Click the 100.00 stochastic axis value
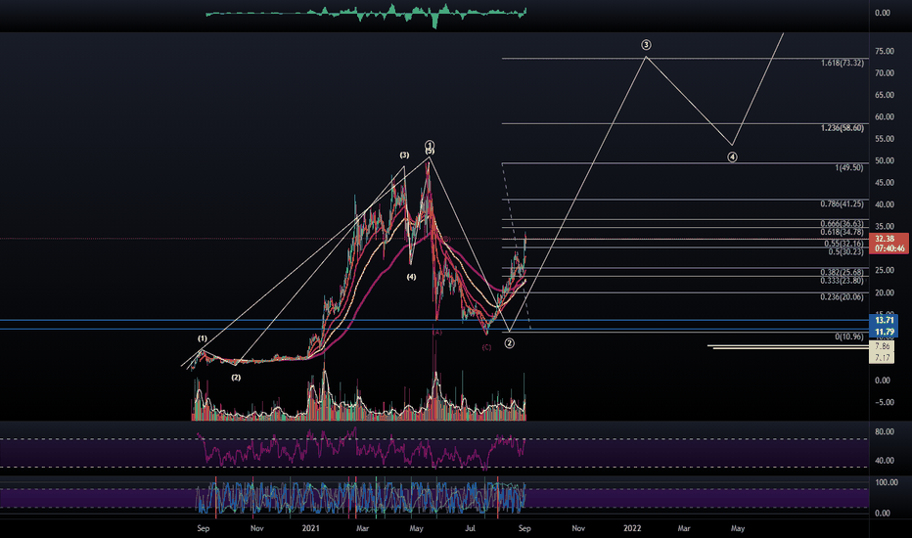Image resolution: width=912 pixels, height=538 pixels. 887,482
